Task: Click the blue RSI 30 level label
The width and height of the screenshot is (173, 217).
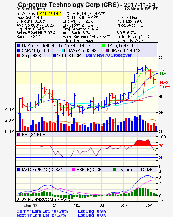Action: pyautogui.click(x=161, y=158)
